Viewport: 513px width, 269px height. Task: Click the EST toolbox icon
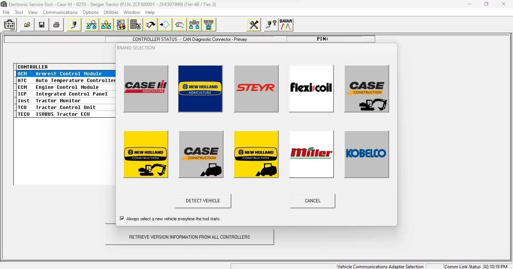point(10,25)
